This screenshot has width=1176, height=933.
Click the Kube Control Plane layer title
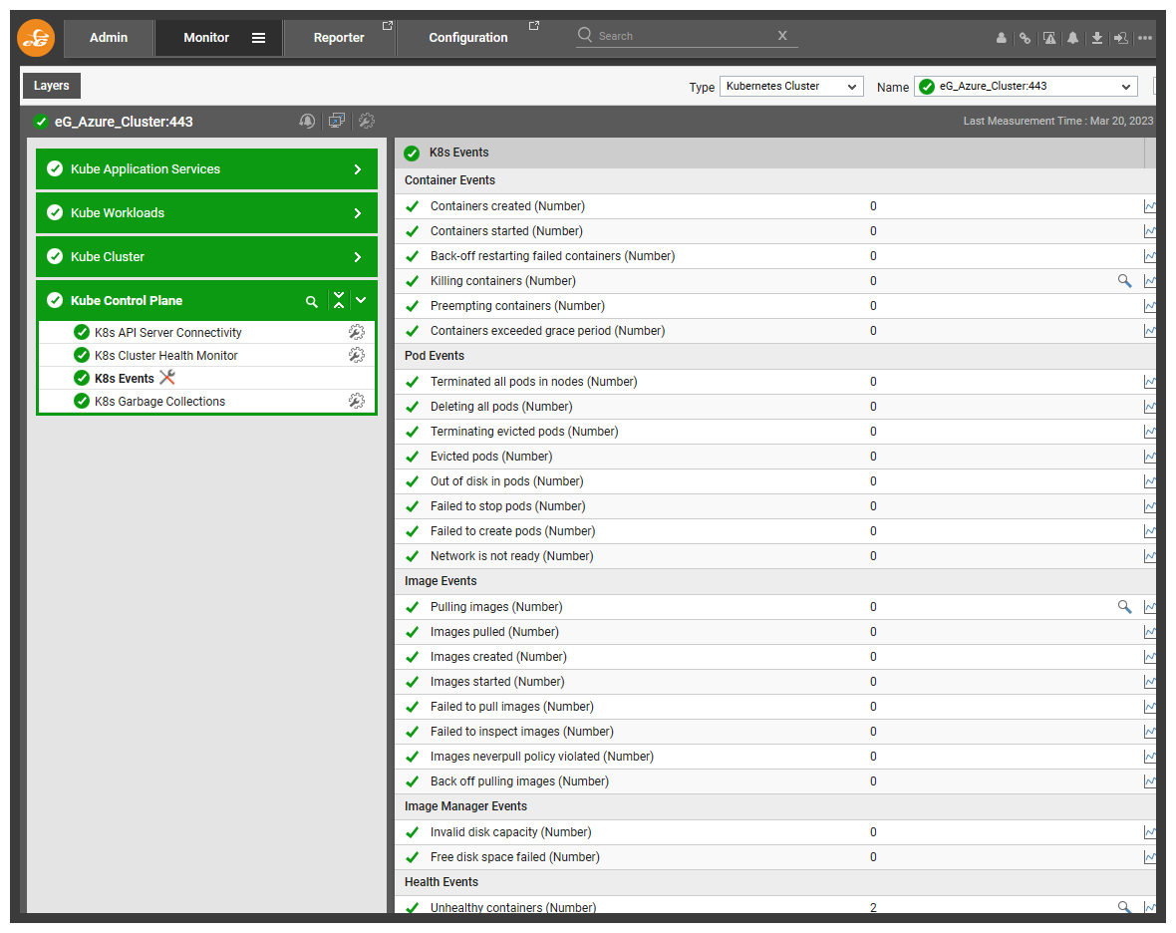(x=126, y=301)
